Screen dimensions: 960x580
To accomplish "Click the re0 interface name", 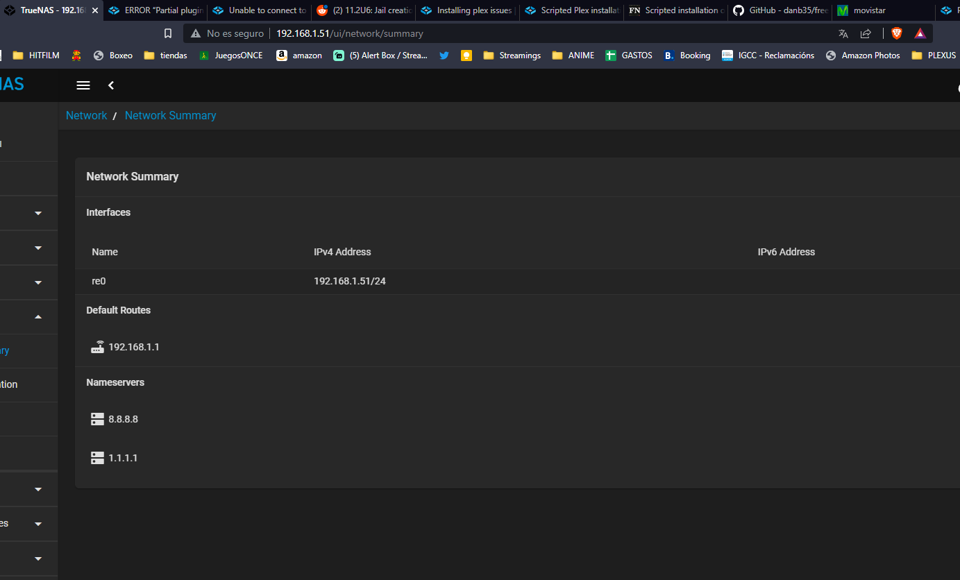I will coord(99,282).
